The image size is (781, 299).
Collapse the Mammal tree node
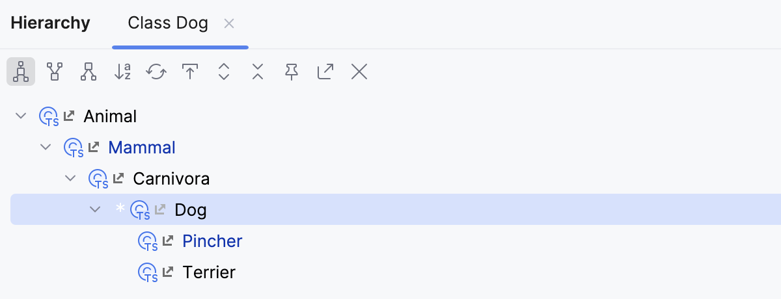46,148
